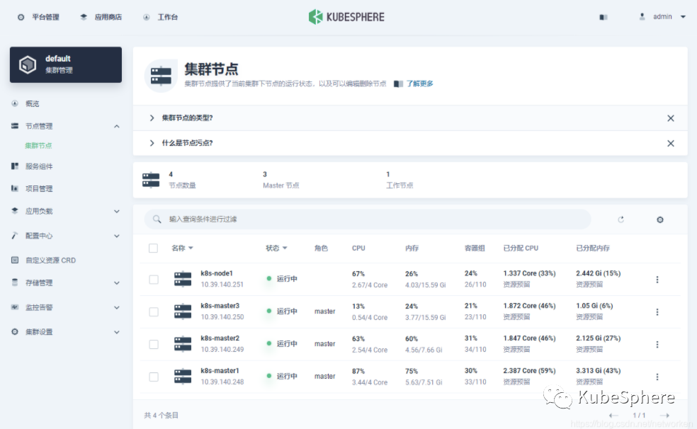Check the k8s-master2 row checkbox
Image resolution: width=697 pixels, height=429 pixels.
(x=154, y=344)
